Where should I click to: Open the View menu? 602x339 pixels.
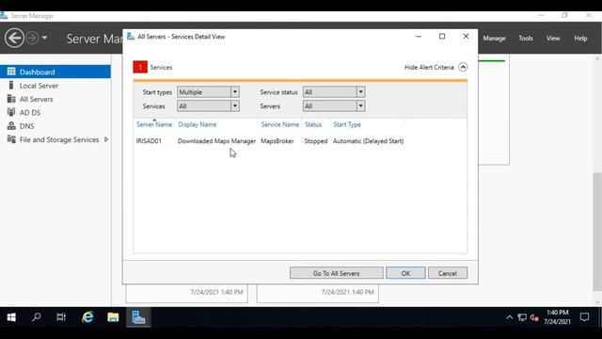tap(553, 38)
